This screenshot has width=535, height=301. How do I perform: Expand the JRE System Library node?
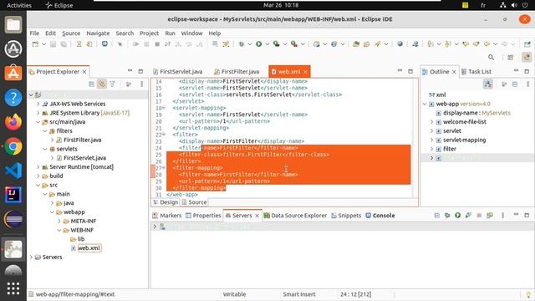coord(38,113)
